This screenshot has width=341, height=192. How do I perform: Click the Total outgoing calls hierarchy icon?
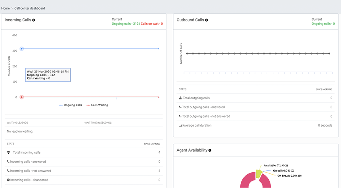(x=181, y=98)
